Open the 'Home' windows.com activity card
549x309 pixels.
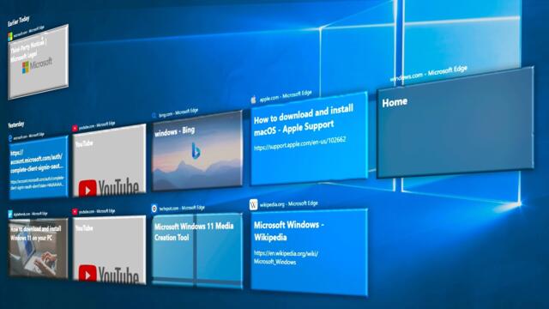[455, 122]
